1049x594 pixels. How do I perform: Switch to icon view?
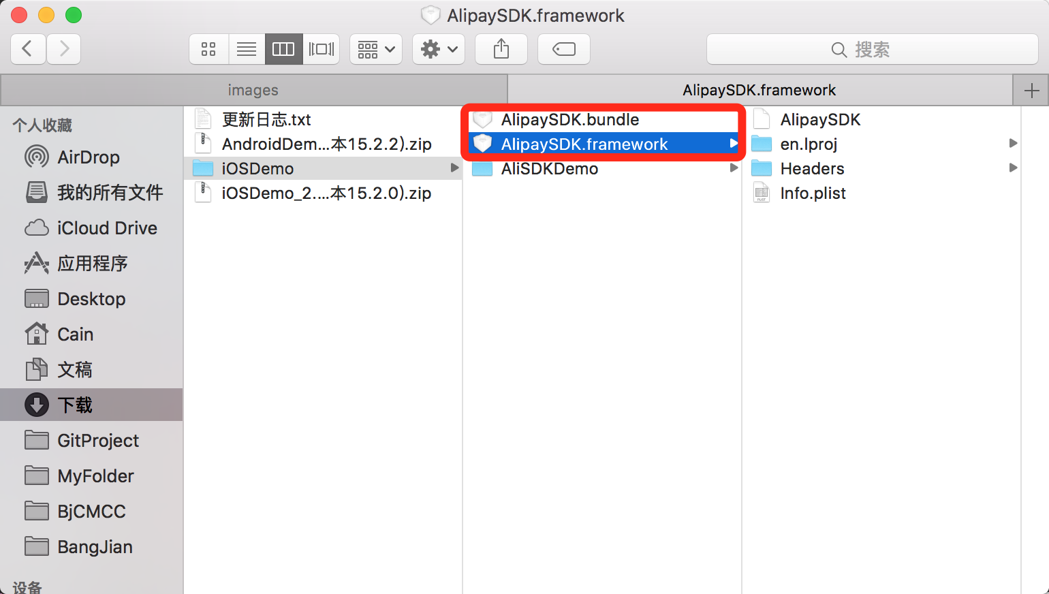click(208, 49)
